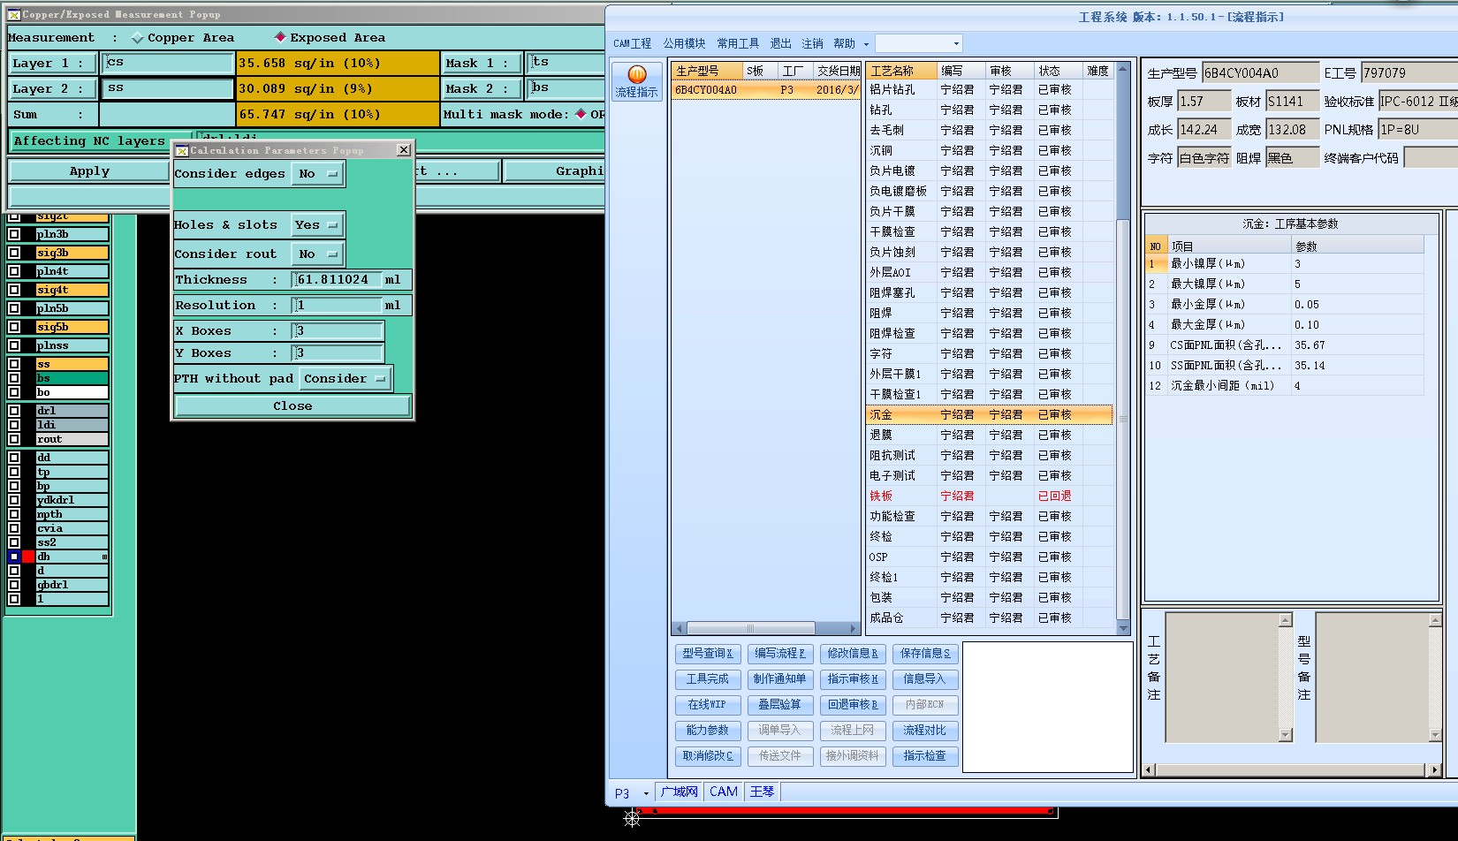This screenshot has width=1458, height=841.
Task: Click the black color swatch beside layer ss
Action: (28, 364)
